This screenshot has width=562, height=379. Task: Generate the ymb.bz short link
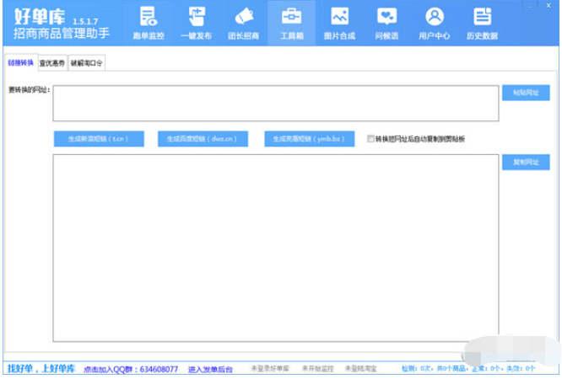pyautogui.click(x=310, y=139)
